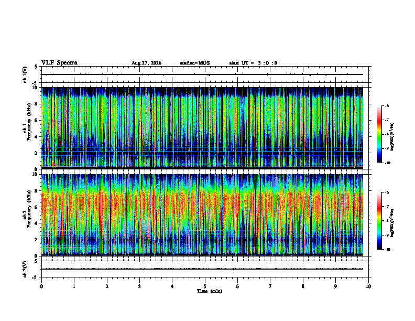This screenshot has height=321, width=415.
Task: Click the "-10" value on ch.2 color bar
Action: [387, 250]
